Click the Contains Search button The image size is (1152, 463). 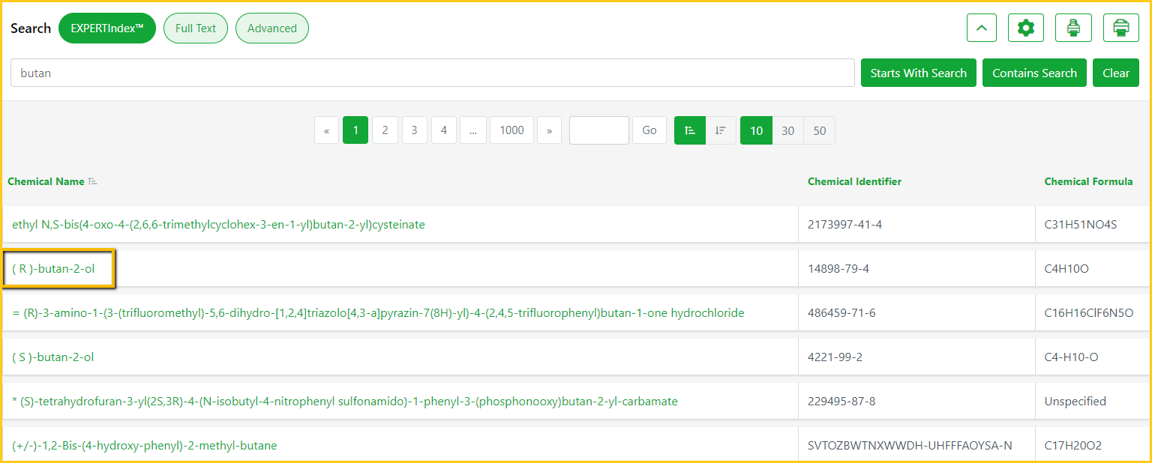pyautogui.click(x=1034, y=73)
